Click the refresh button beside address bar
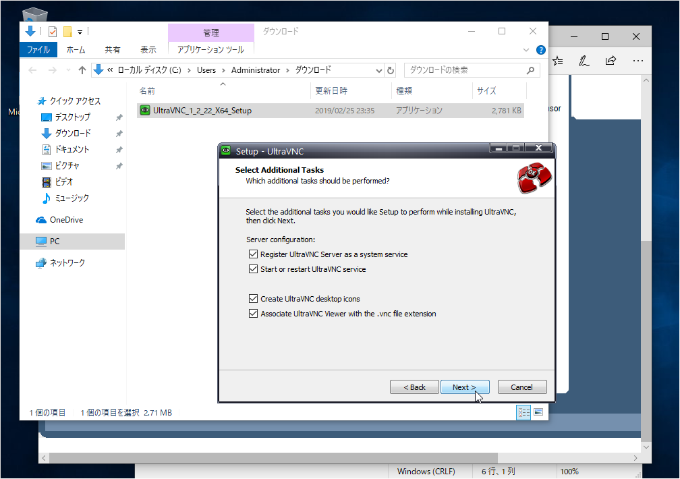The image size is (680, 479). coord(390,70)
